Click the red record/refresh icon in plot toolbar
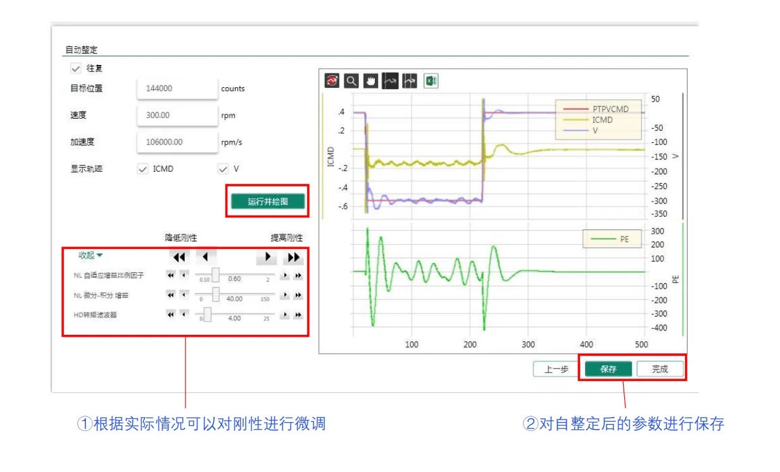Image resolution: width=780 pixels, height=472 pixels. click(x=332, y=81)
